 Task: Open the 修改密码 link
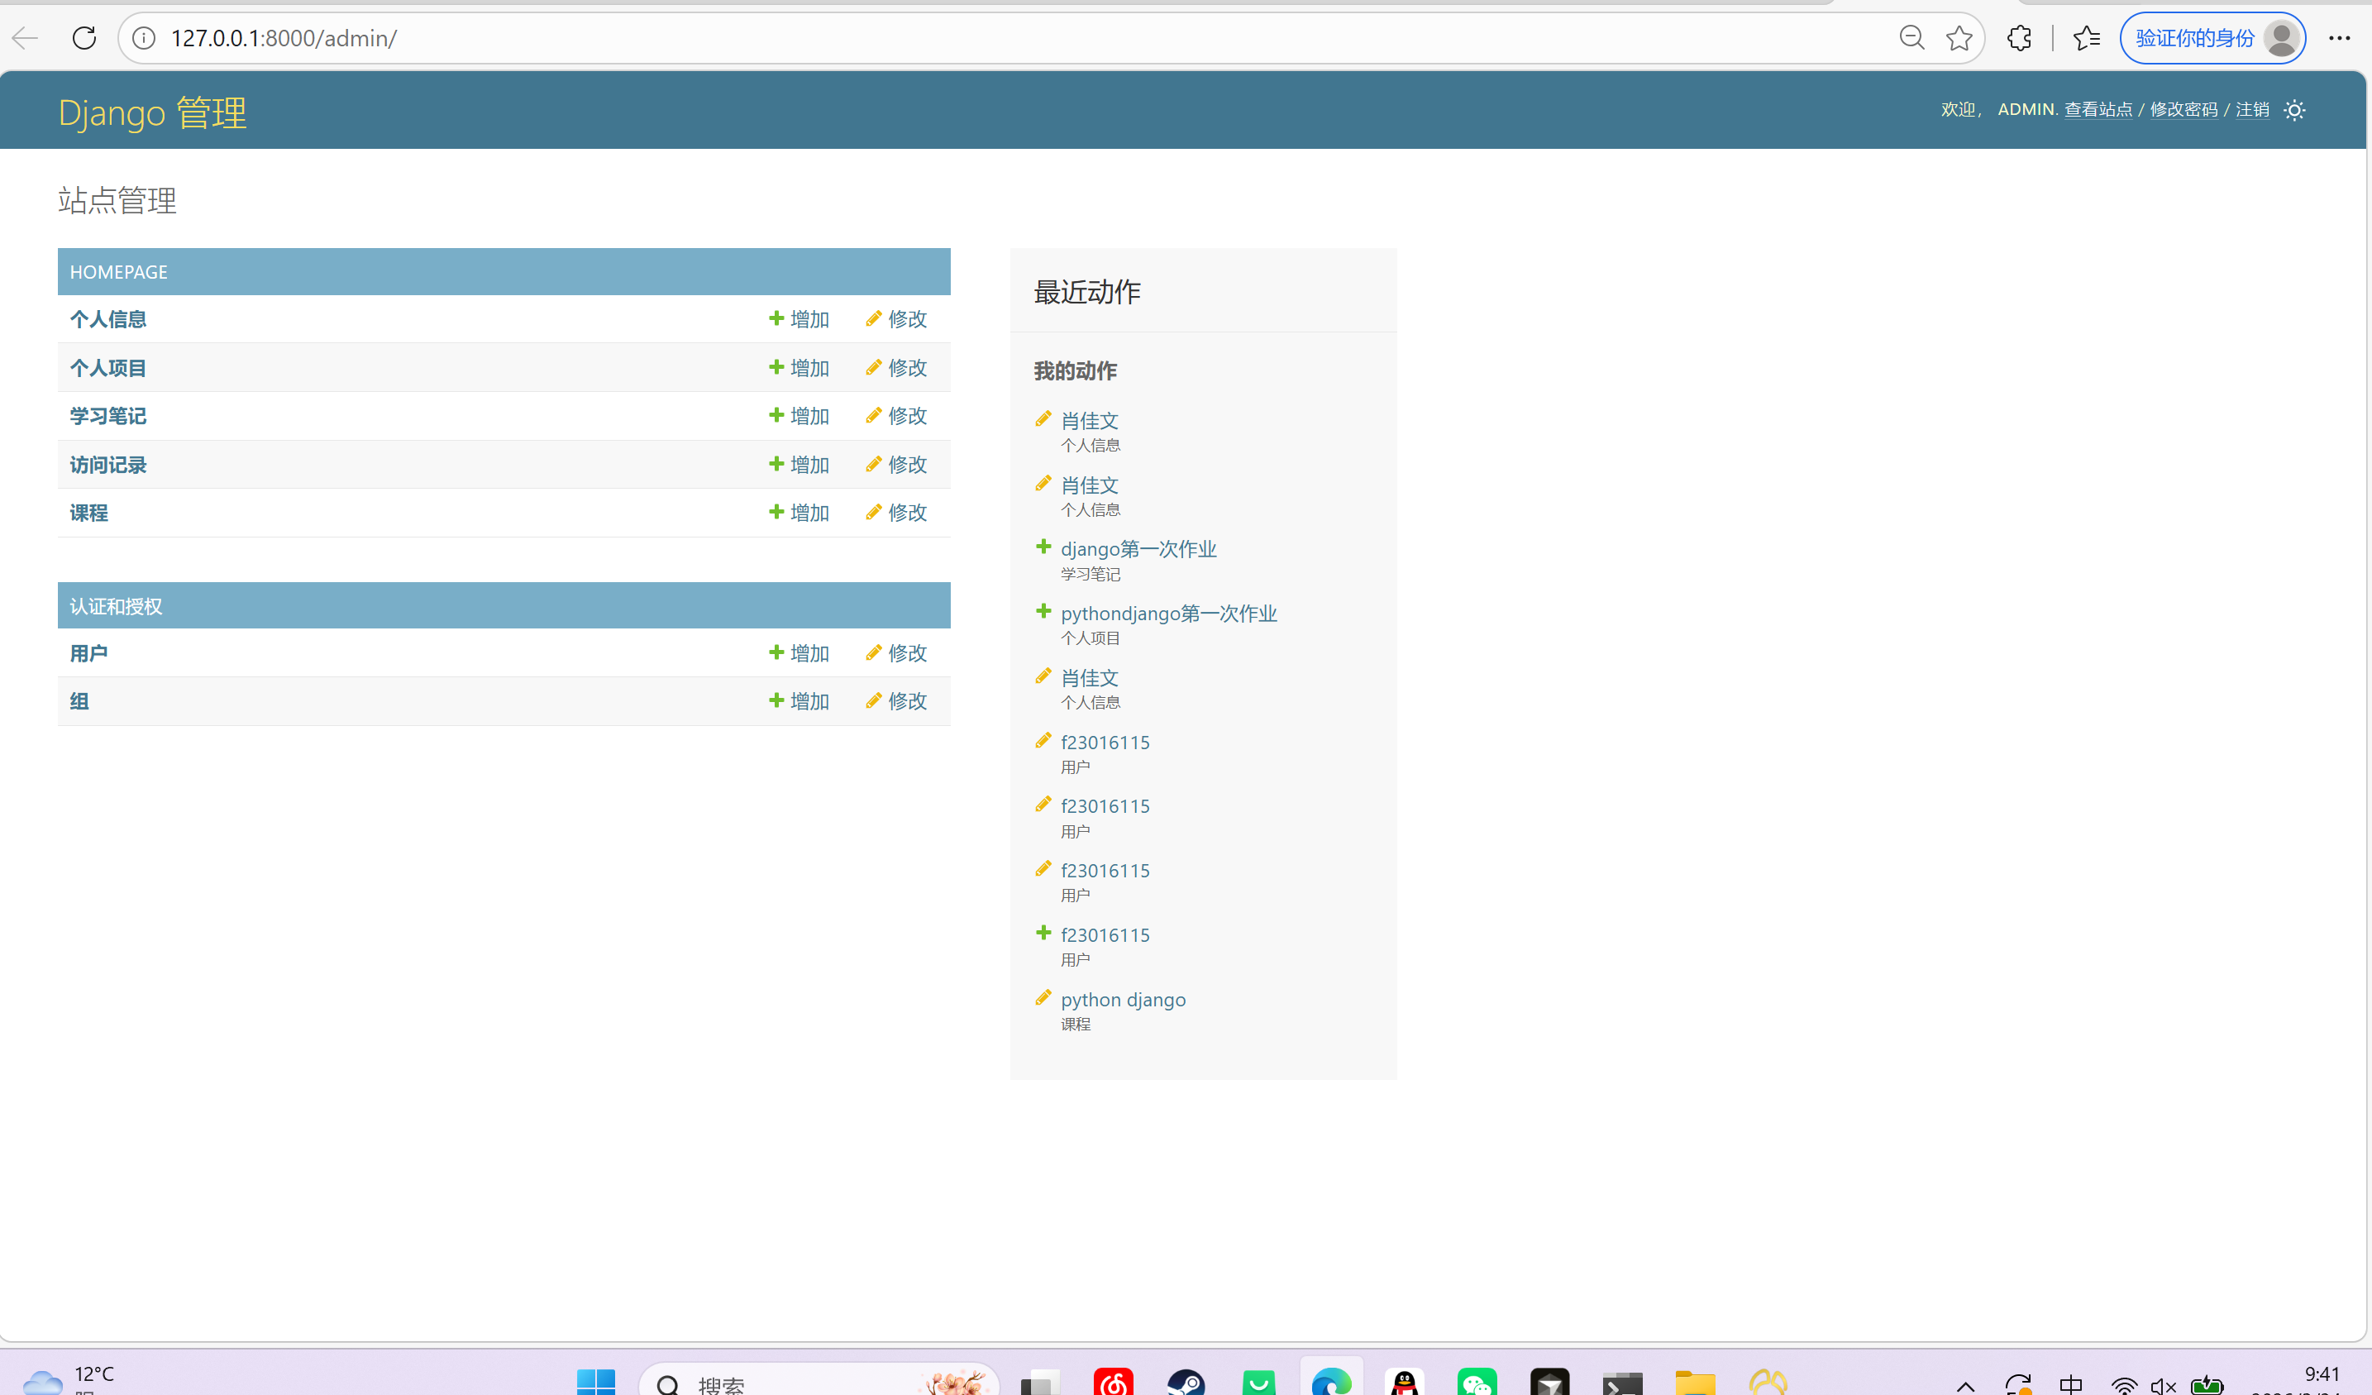2183,109
